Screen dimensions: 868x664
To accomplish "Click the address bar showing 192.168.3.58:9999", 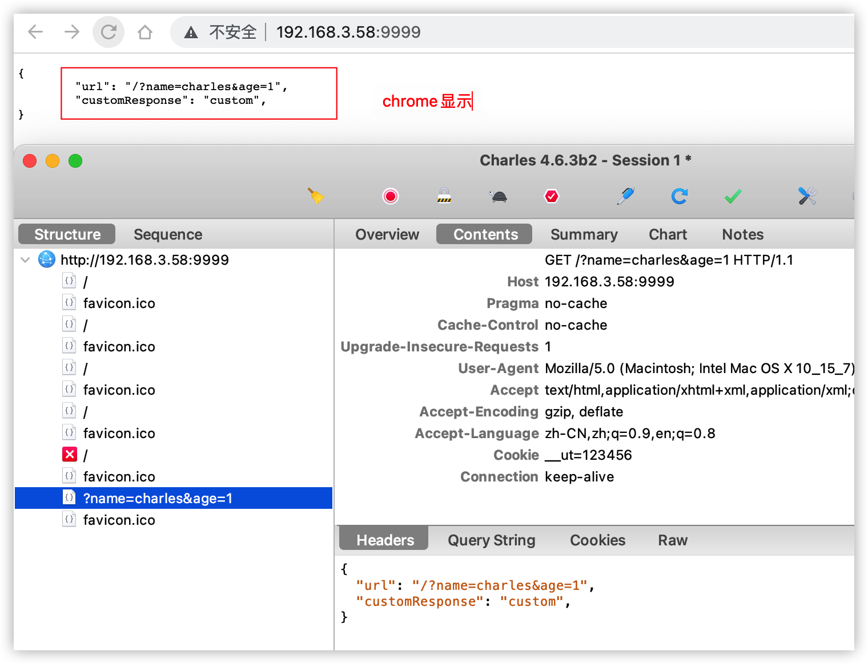I will (347, 32).
